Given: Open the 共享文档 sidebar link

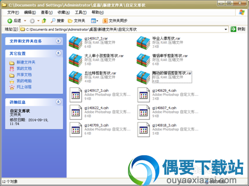Looking at the screenshot, I should coord(24,75).
